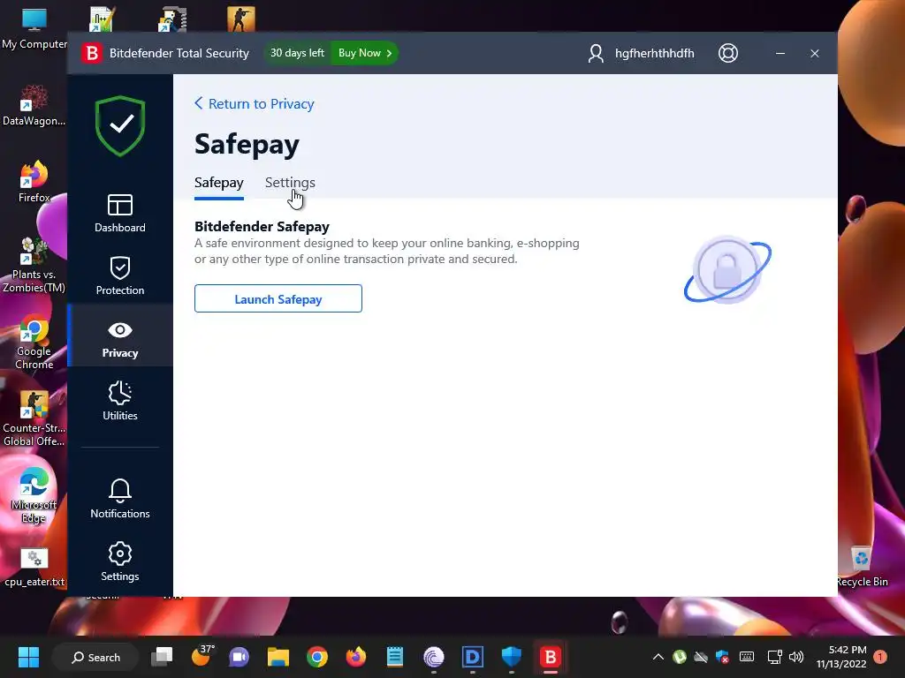Click the Bitdefender B logo in title bar
This screenshot has width=905, height=678.
tap(91, 53)
